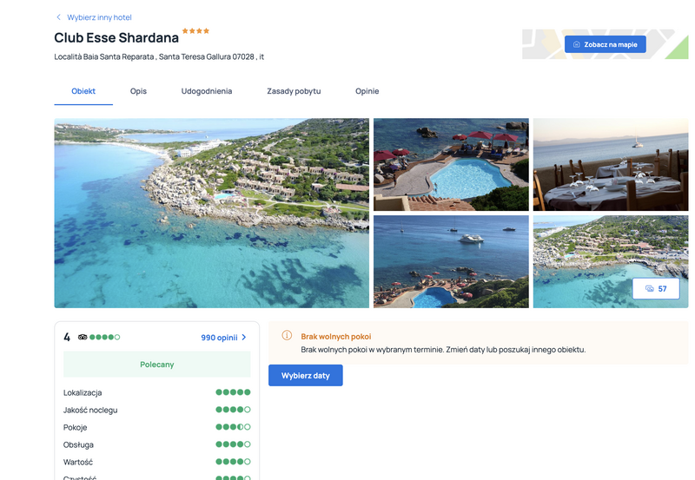The image size is (695, 480).
Task: Click the TripAdvisor owl icon
Action: [x=83, y=337]
